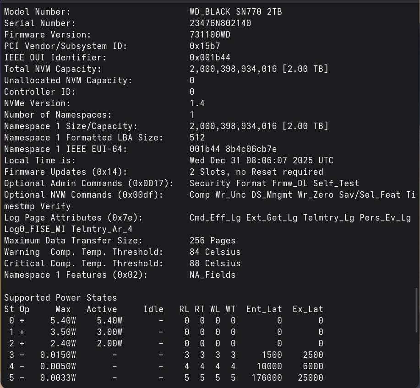Click the Maximum Data Transfer Size '256 Pages'
This screenshot has height=388, width=420.
pos(212,241)
